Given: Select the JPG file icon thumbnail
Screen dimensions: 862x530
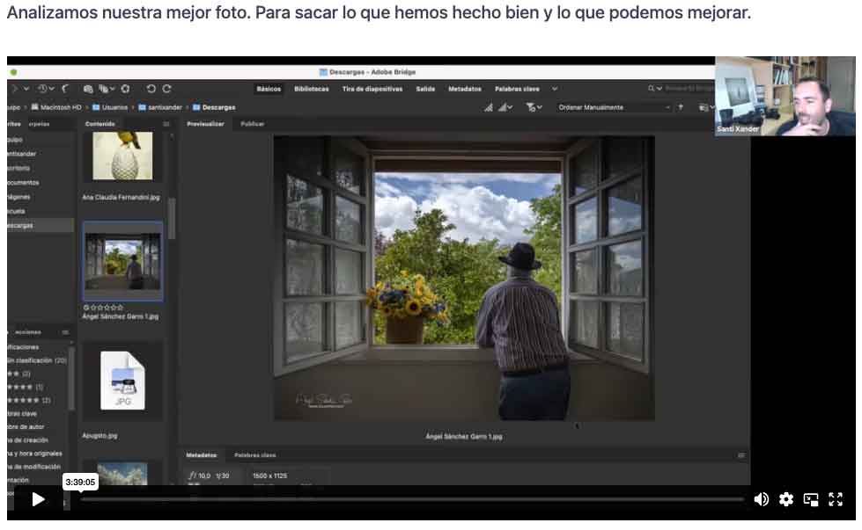Looking at the screenshot, I should pos(122,381).
